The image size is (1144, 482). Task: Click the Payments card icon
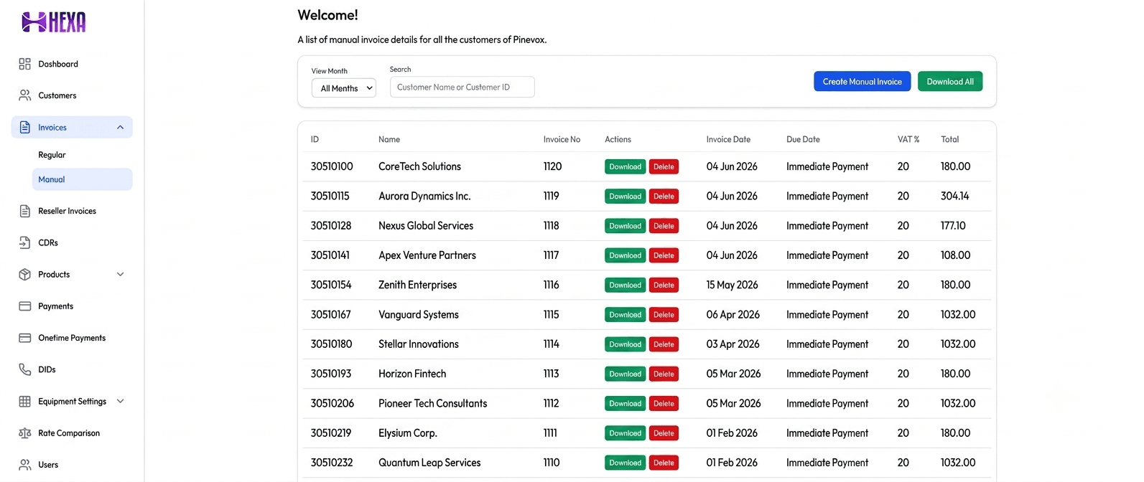[x=25, y=306]
